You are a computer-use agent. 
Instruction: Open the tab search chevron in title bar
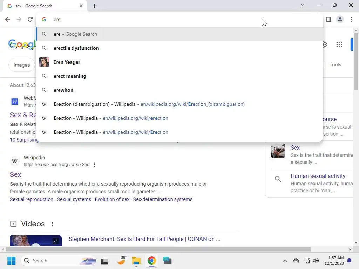tap(303, 5)
